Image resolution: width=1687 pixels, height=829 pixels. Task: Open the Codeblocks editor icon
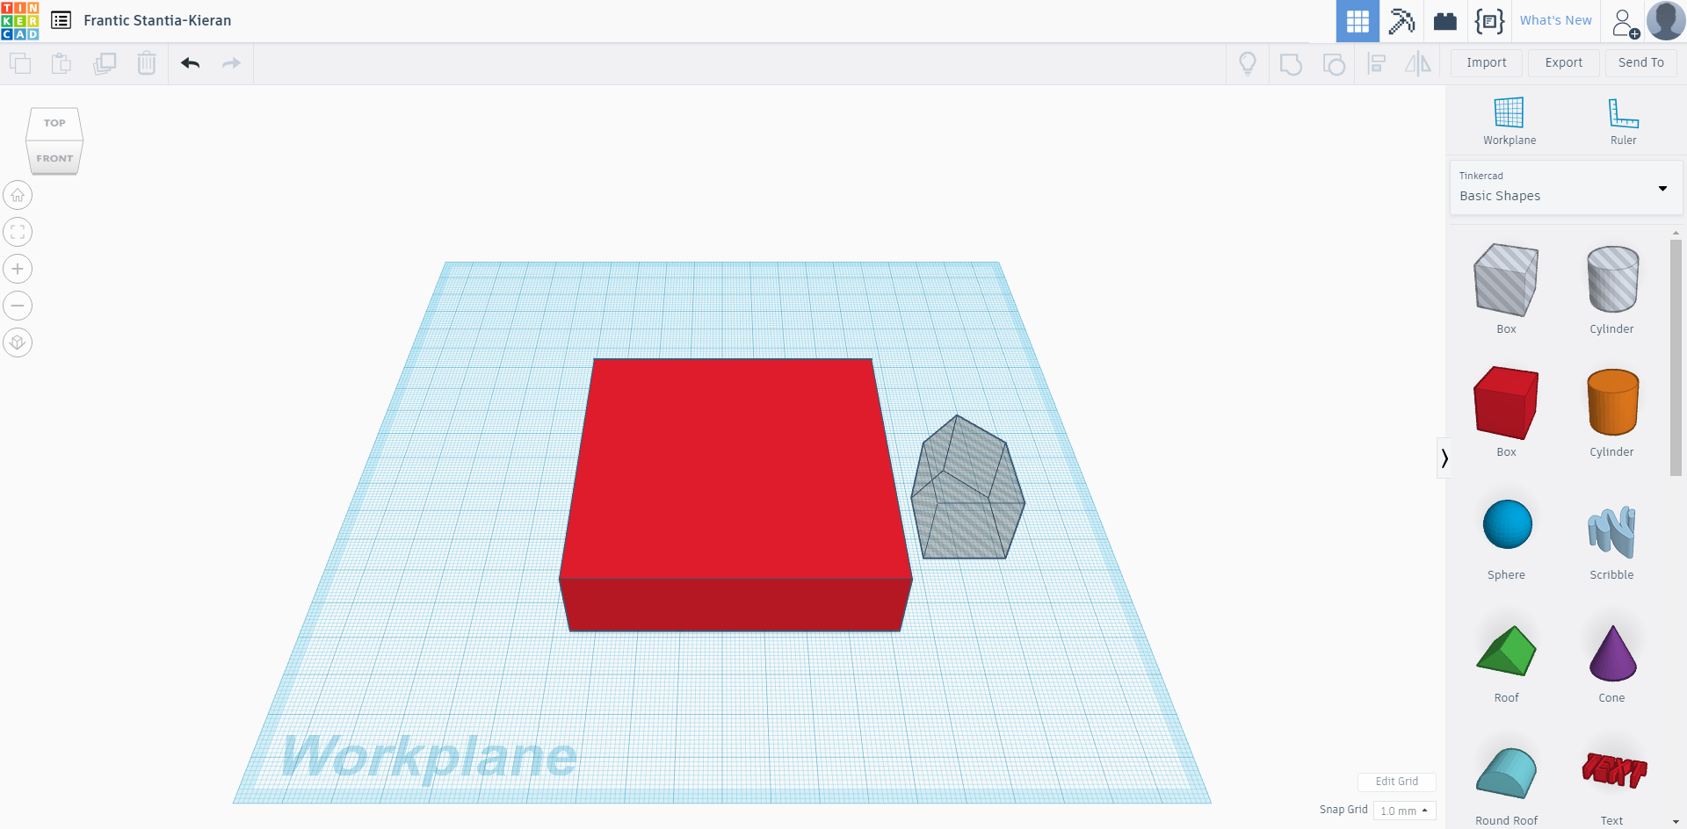point(1489,21)
